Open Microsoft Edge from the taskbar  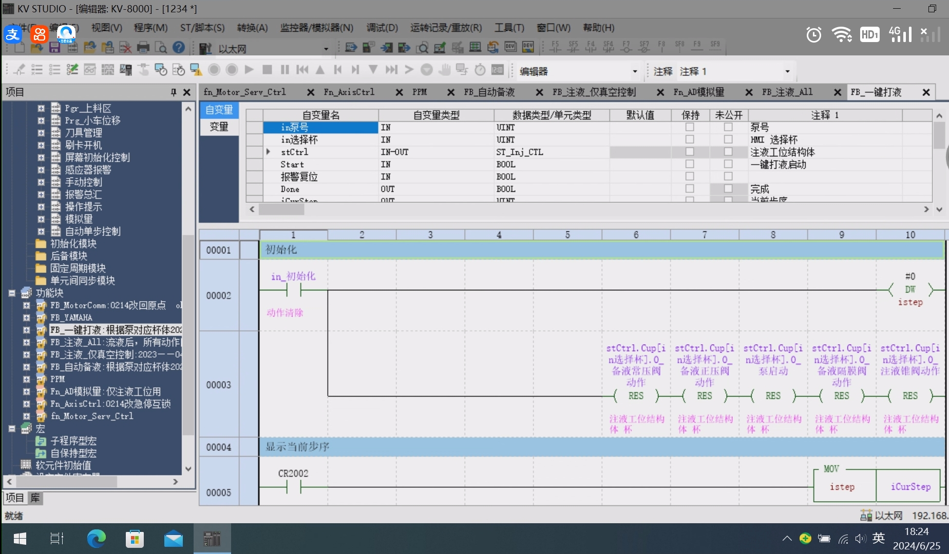96,539
